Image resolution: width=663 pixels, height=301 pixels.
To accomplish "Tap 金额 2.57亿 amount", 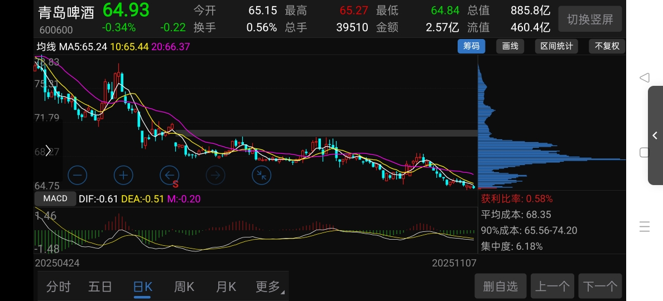I will 418,27.
